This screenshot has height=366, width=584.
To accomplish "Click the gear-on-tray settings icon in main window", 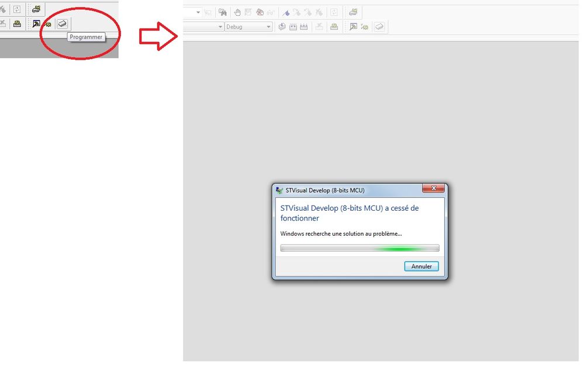I will click(334, 26).
